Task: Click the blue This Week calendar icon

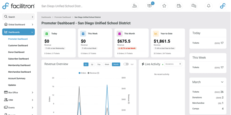Action: (83, 34)
